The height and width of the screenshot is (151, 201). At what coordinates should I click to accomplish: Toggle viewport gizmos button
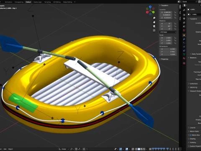point(121,149)
